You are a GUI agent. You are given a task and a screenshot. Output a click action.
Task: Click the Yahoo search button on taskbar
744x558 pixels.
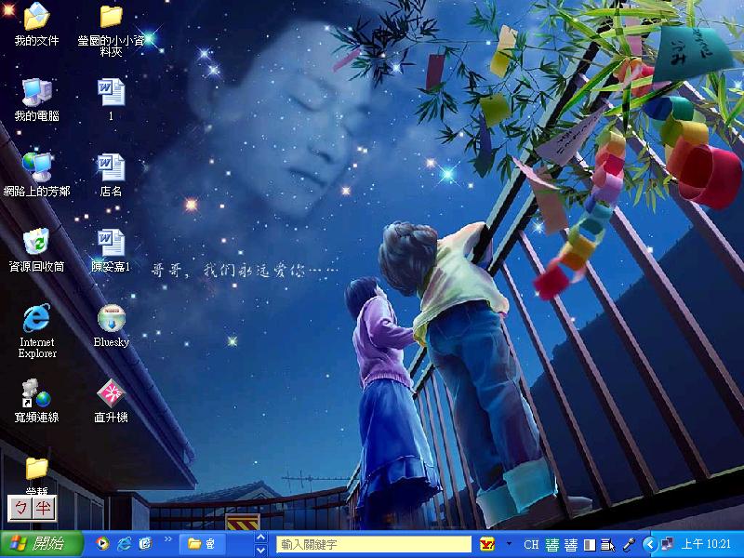[x=487, y=544]
